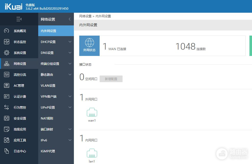Image resolution: width=252 pixels, height=164 pixels.
Task: Open 状态监控 monitor icon in sidebar
Action: (7, 42)
